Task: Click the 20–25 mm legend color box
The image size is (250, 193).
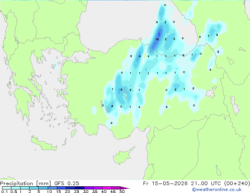Action: click(71, 188)
